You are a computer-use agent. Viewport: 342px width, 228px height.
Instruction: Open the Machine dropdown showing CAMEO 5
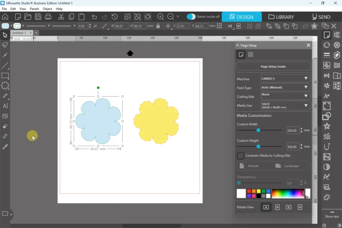pos(285,78)
